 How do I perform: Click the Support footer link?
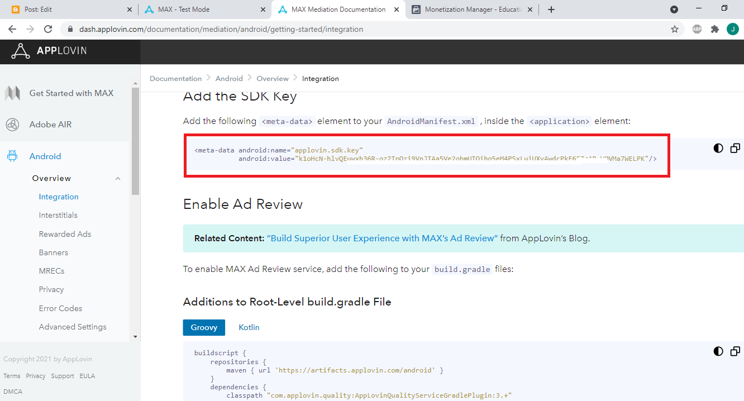(x=63, y=376)
